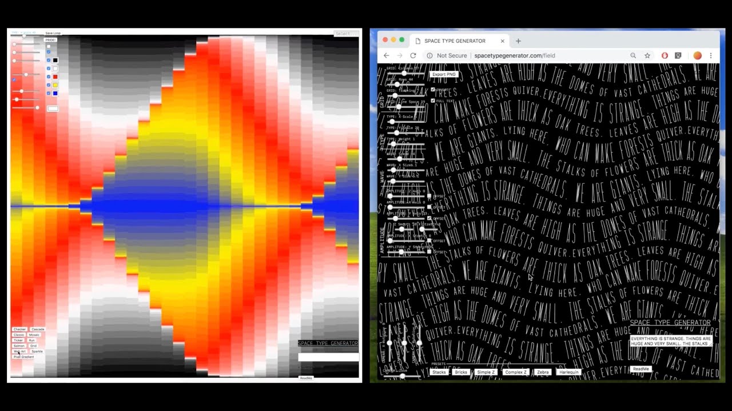Adjust the WAVE Speed slider

pyautogui.click(x=406, y=159)
